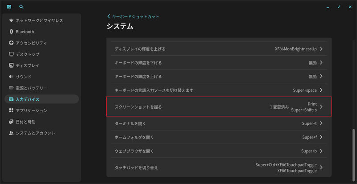This screenshot has width=357, height=184.
Task: Toggle the sidebar panel icon
Action: pos(9,7)
